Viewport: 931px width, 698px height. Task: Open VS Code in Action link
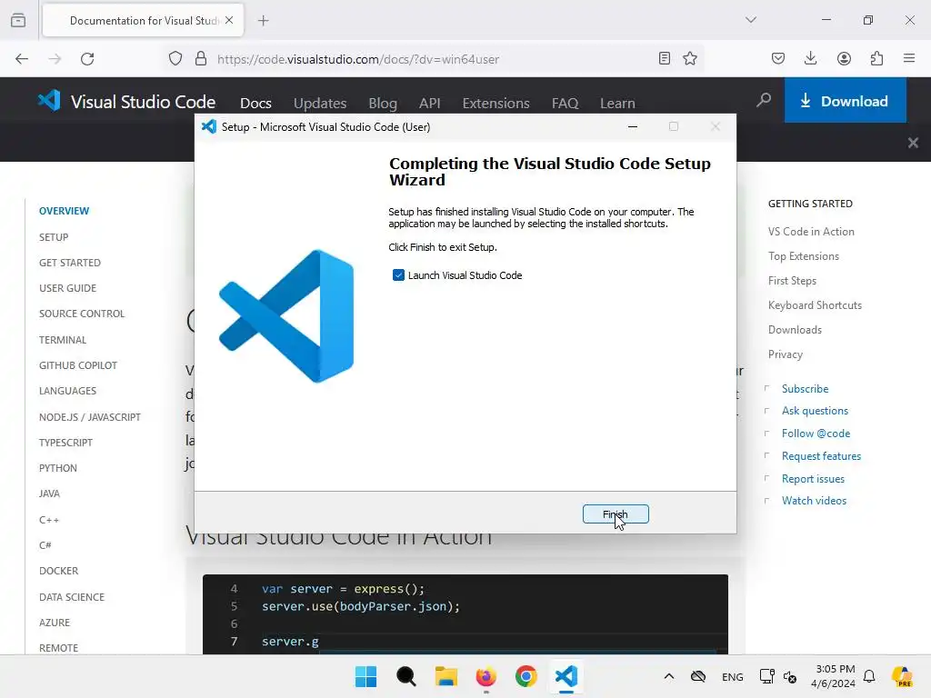(811, 232)
